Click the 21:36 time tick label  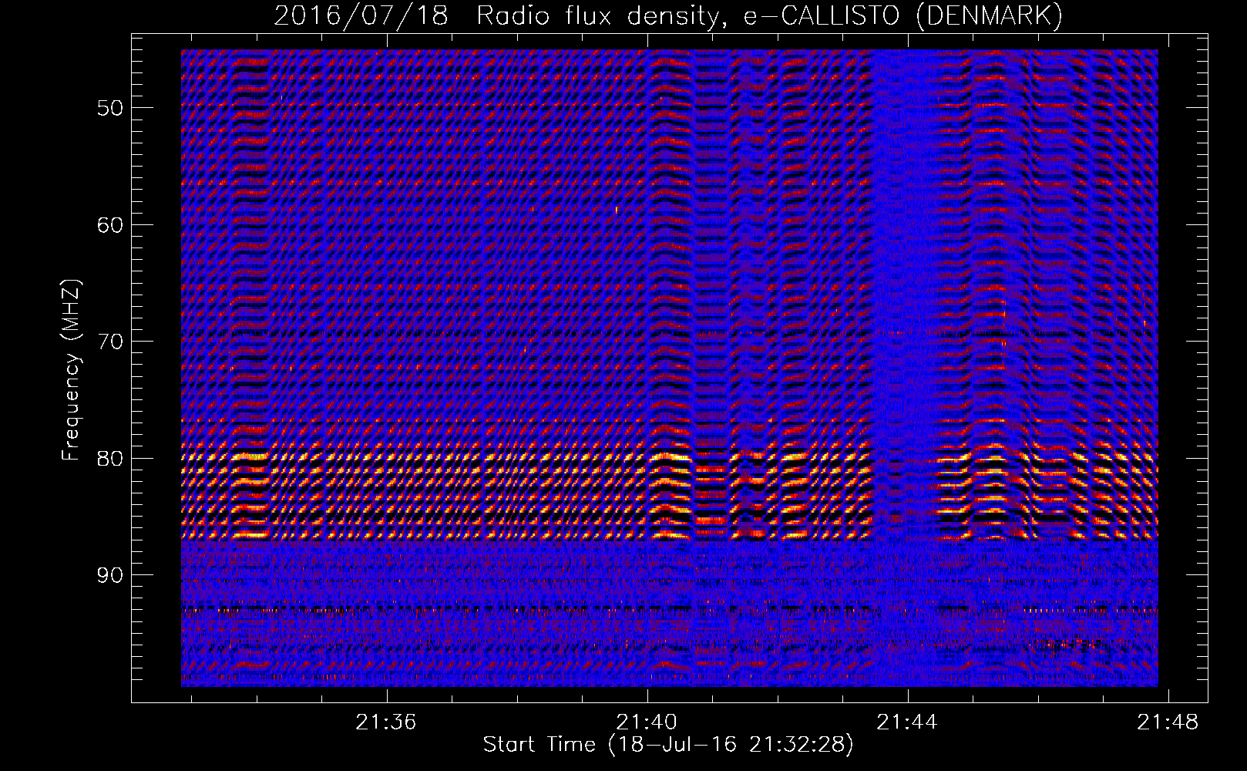click(x=386, y=722)
